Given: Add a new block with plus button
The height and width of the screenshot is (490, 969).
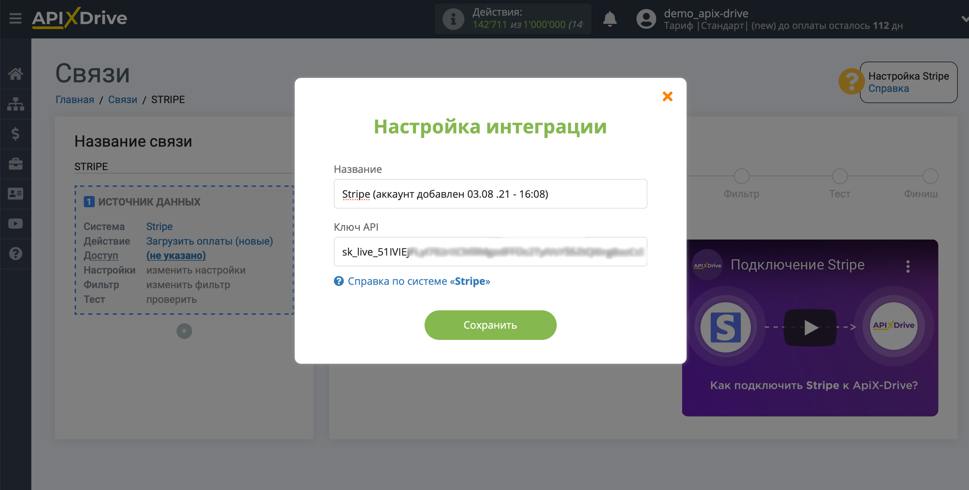Looking at the screenshot, I should tap(184, 331).
